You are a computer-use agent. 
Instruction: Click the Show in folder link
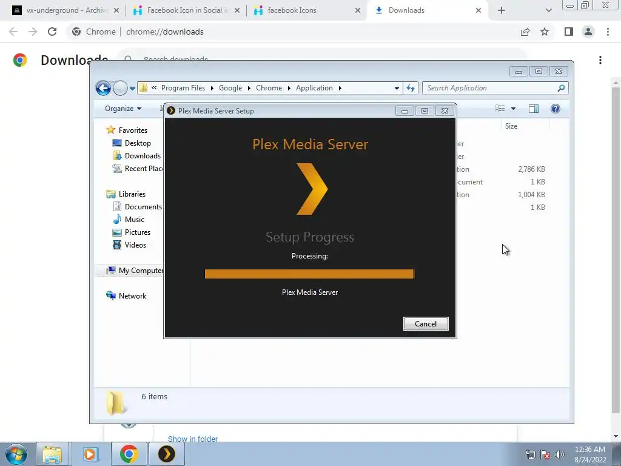point(193,439)
